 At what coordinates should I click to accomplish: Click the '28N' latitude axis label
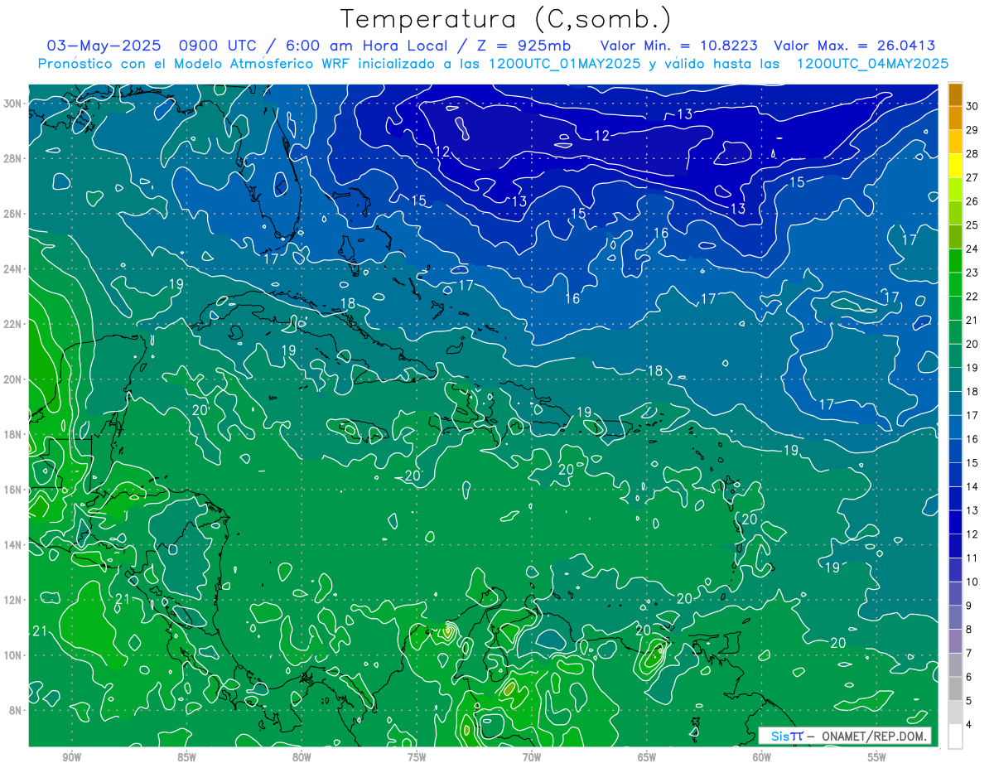[x=12, y=158]
